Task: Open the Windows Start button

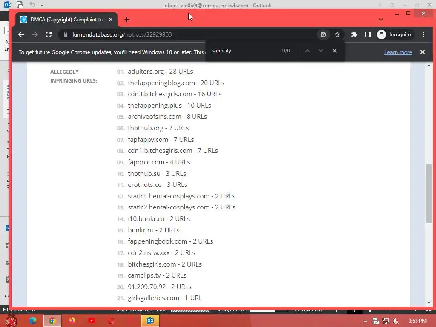Action: [x=11, y=321]
